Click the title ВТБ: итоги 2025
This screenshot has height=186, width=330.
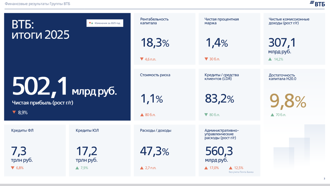(40, 30)
